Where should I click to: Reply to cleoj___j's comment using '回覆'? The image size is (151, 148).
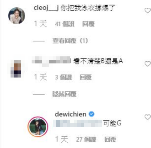coord(88,24)
